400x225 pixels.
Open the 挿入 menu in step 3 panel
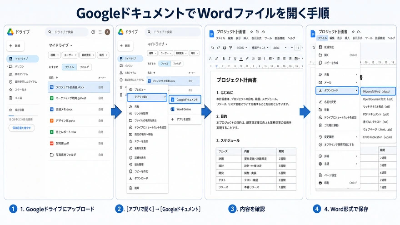pyautogui.click(x=246, y=38)
